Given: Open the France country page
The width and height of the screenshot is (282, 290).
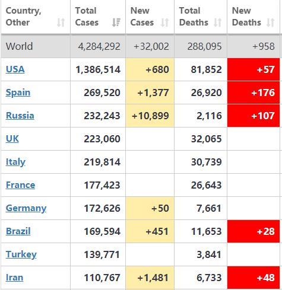Looking at the screenshot, I should pos(20,185).
